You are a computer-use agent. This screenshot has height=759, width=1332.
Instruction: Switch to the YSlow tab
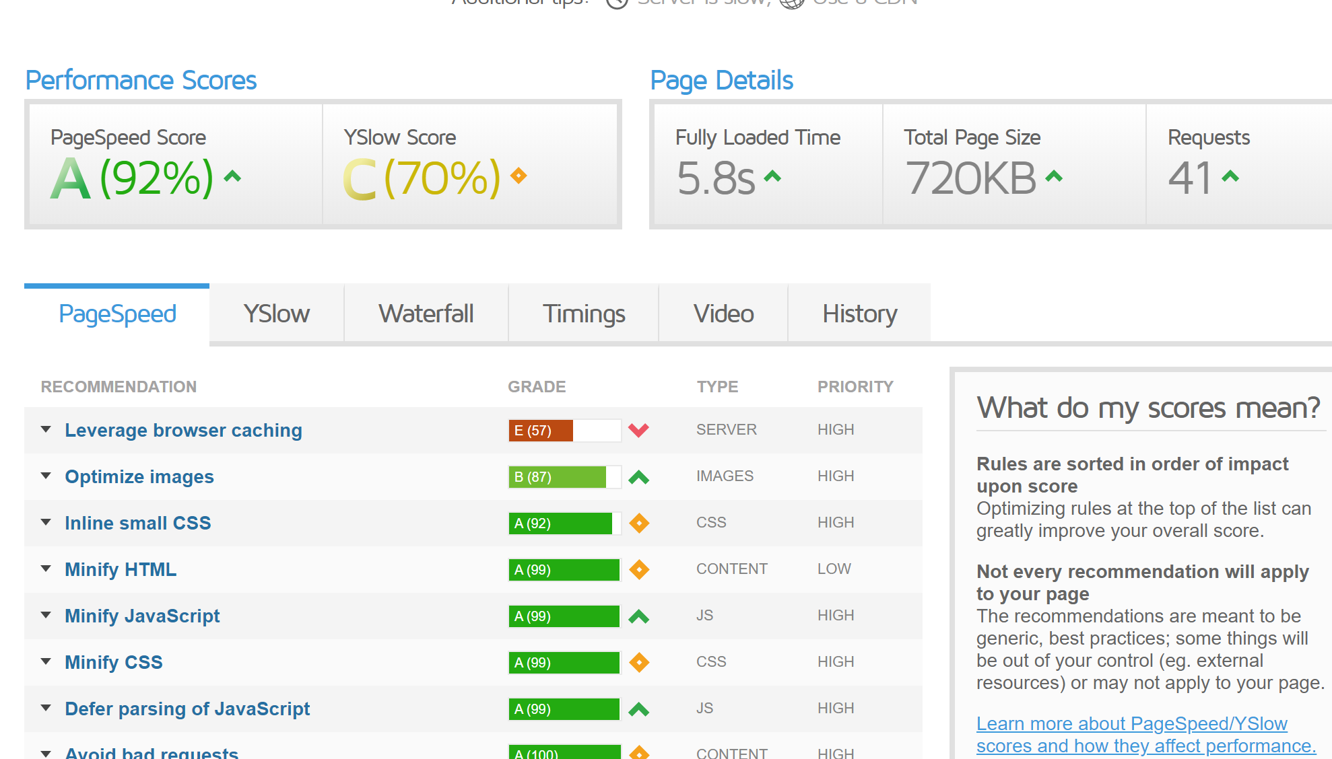[277, 314]
